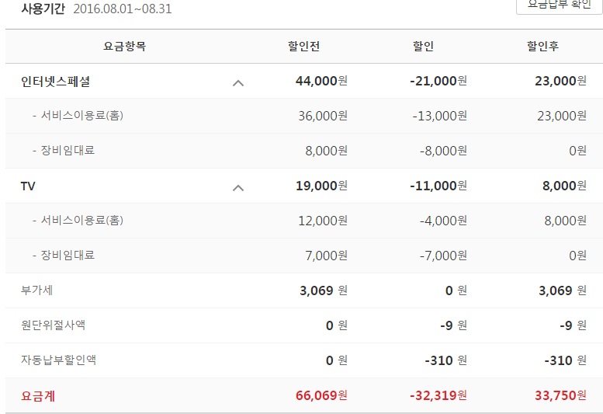Click the usage period date 2016.08.01~08.31
603x414 pixels.
coord(122,9)
